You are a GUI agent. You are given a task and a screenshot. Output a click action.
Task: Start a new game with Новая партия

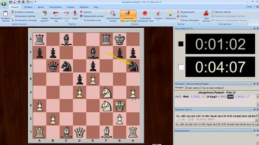pos(45,16)
